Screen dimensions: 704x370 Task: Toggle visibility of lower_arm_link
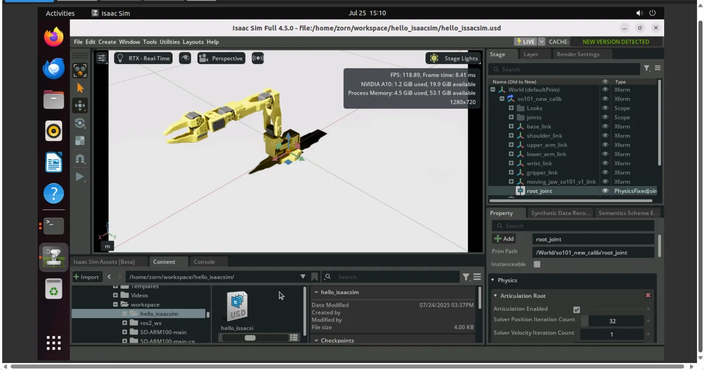pyautogui.click(x=605, y=154)
